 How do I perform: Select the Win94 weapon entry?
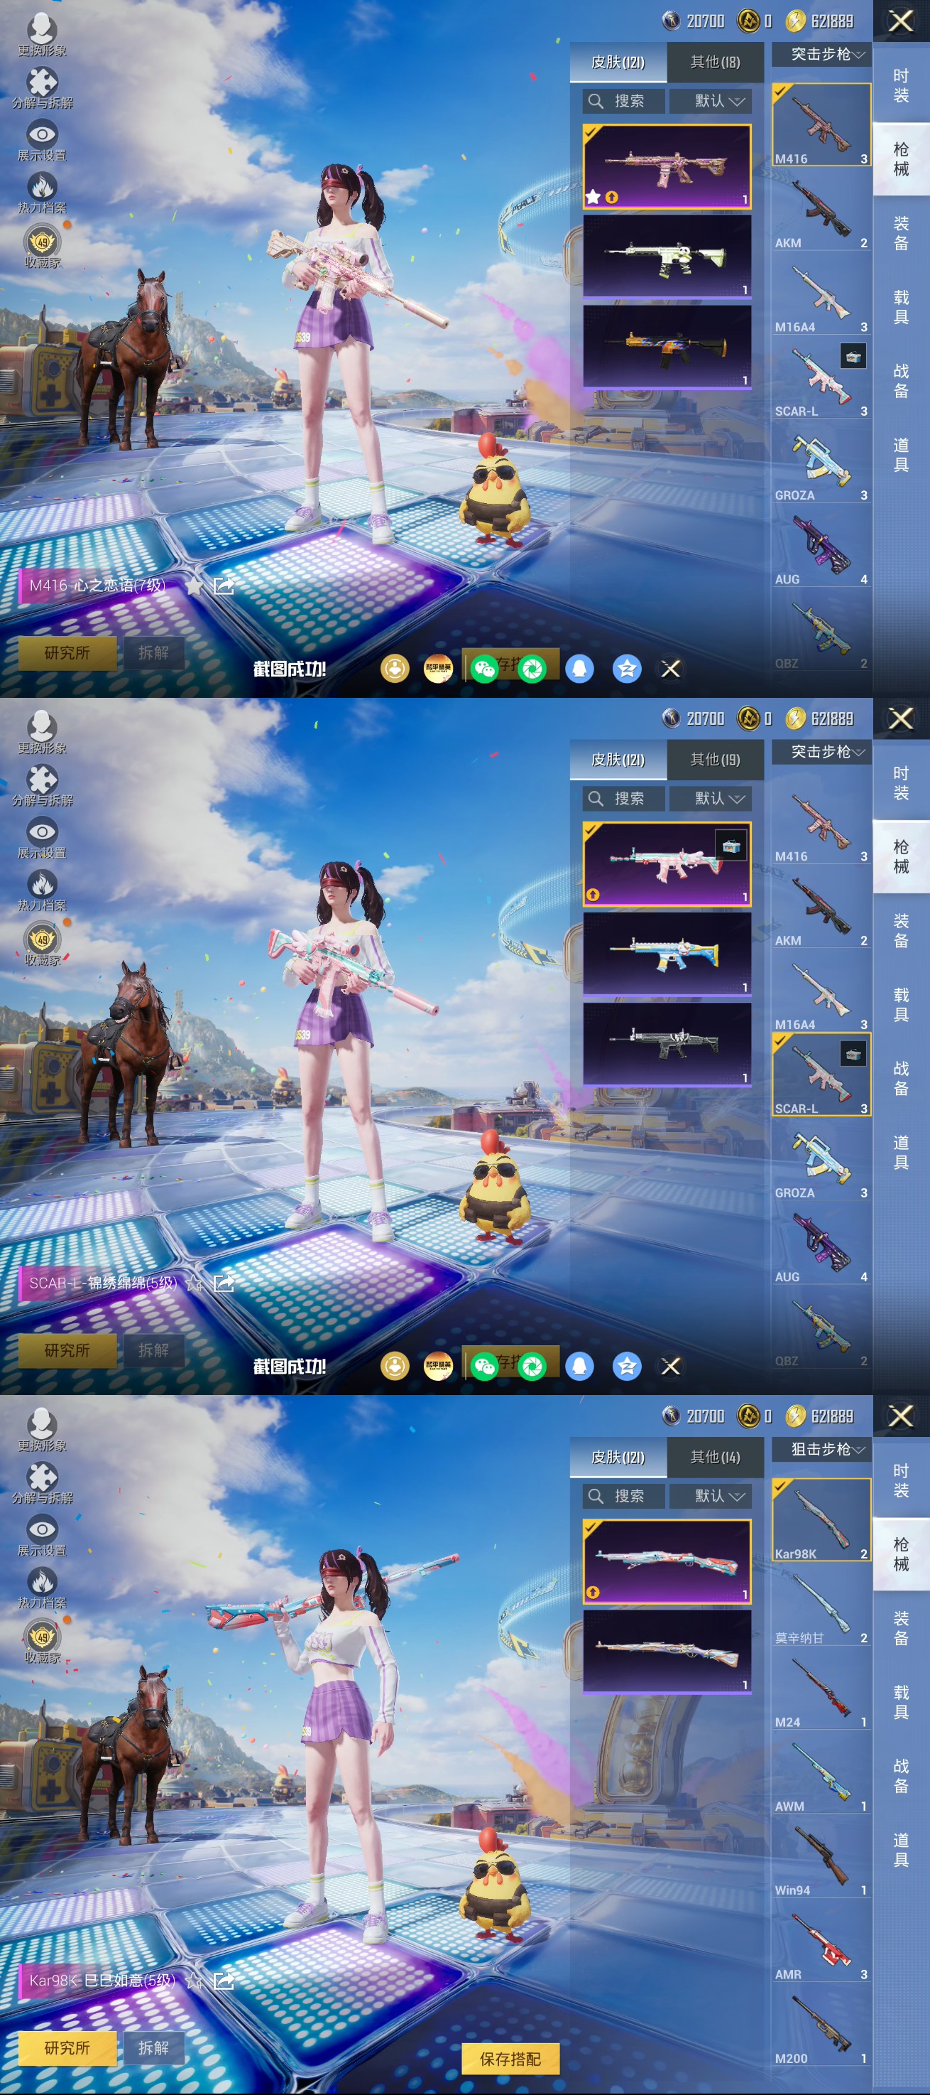pyautogui.click(x=821, y=1858)
